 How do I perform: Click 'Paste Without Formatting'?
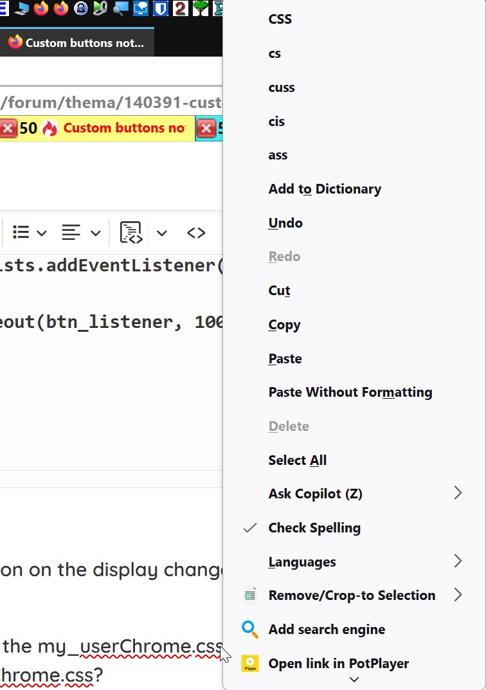coord(350,392)
